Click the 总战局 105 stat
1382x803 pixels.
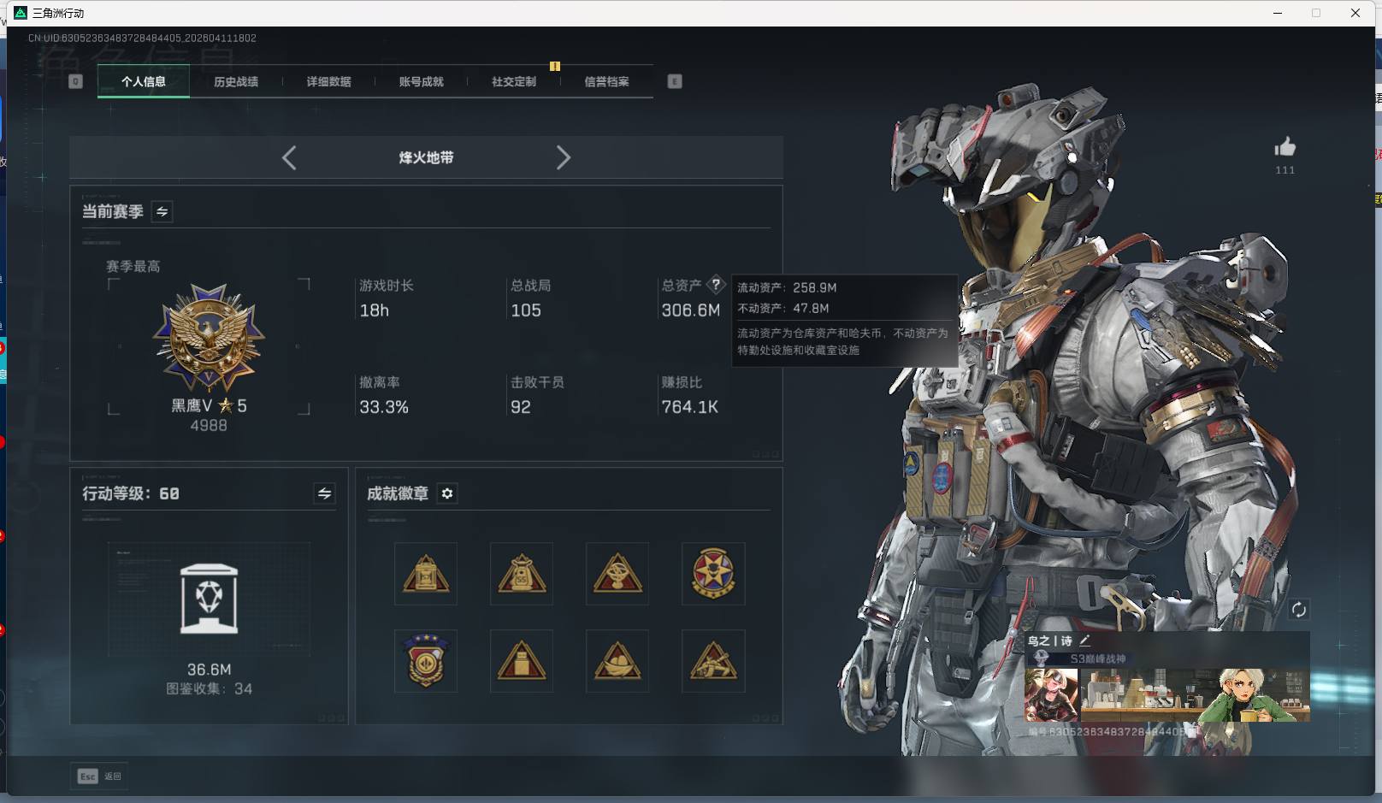click(x=531, y=298)
